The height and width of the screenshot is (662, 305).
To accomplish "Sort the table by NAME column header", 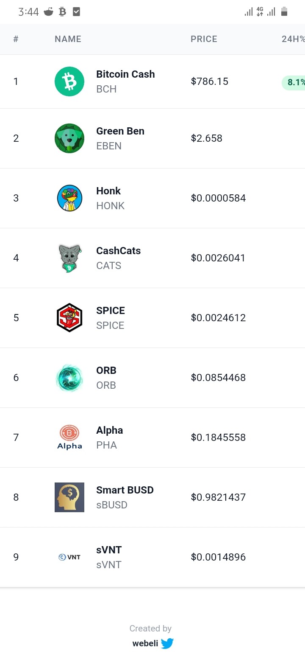I will pos(68,39).
